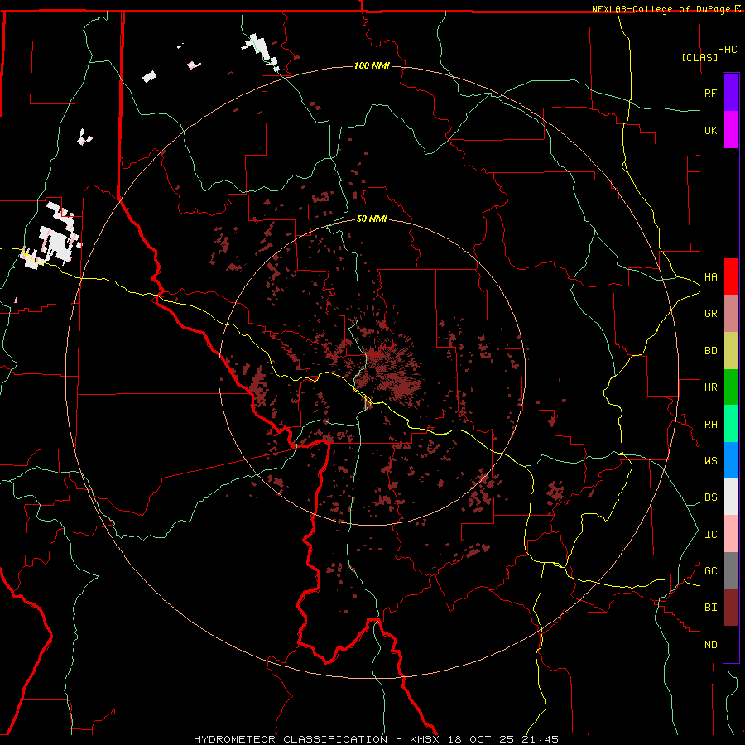Click the WS legend label
Screen dimensions: 745x745
(x=710, y=460)
